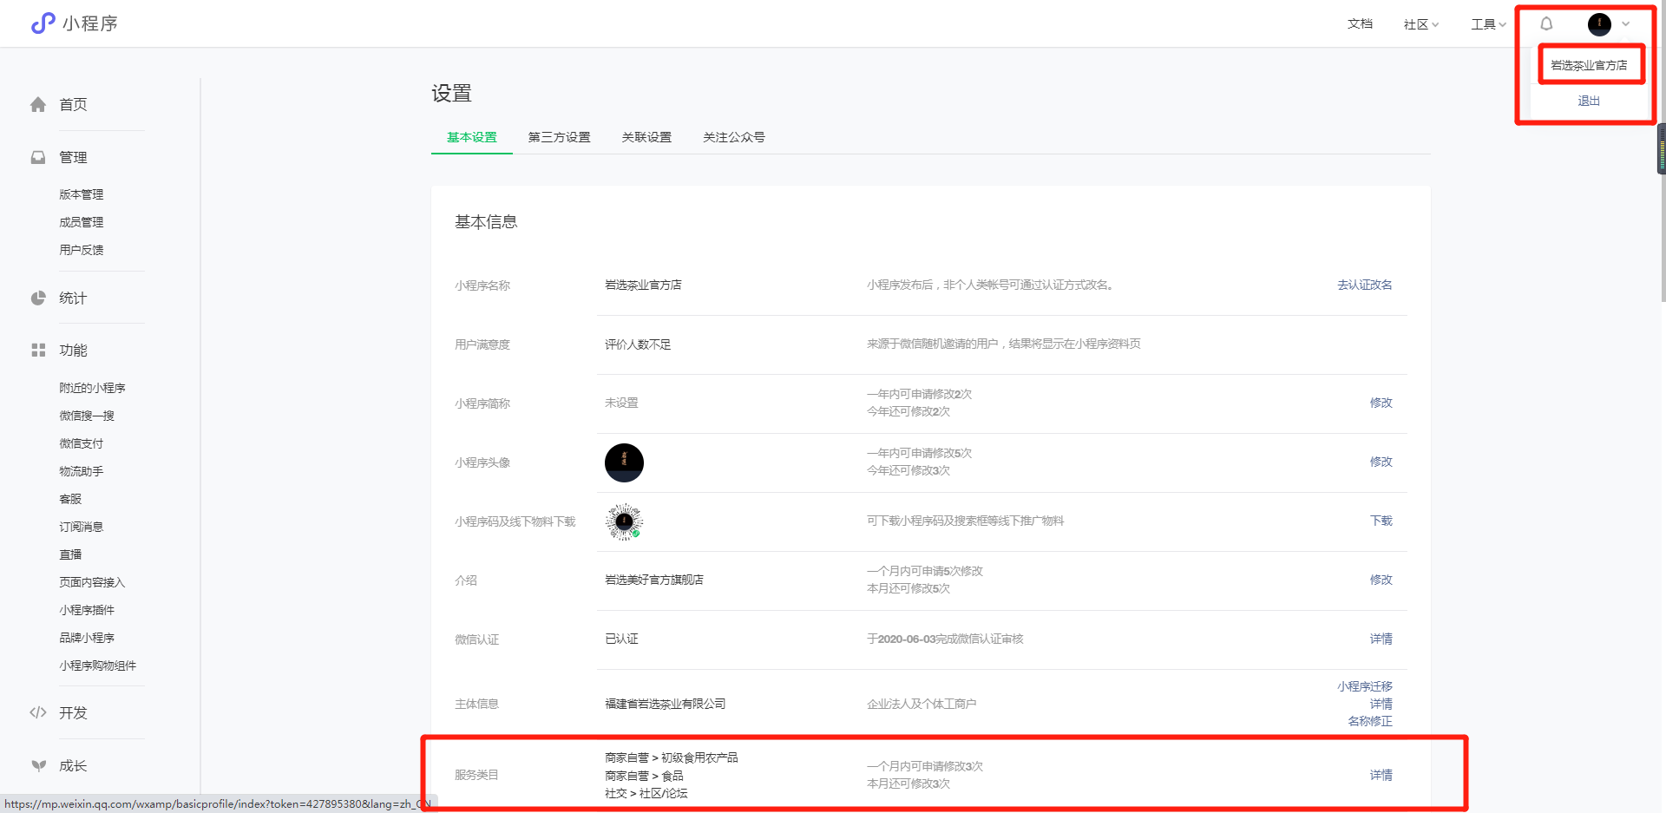Open the 文档 link in the header
This screenshot has height=813, width=1666.
(x=1360, y=24)
